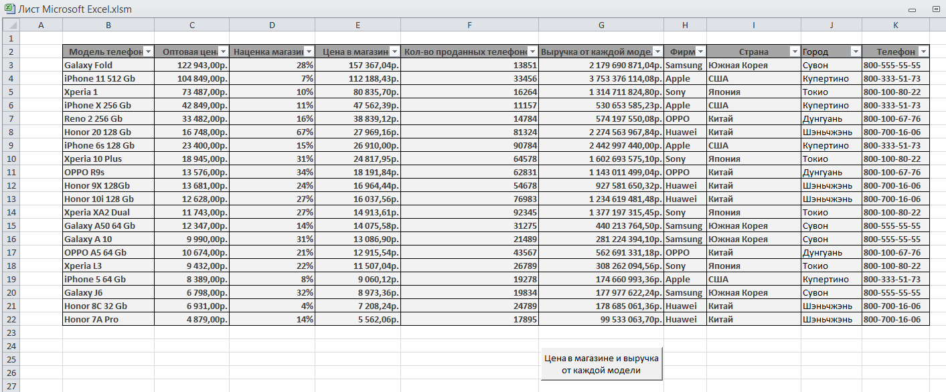The image size is (946, 392).
Task: Select sold quantity 90784
Action: [x=470, y=145]
